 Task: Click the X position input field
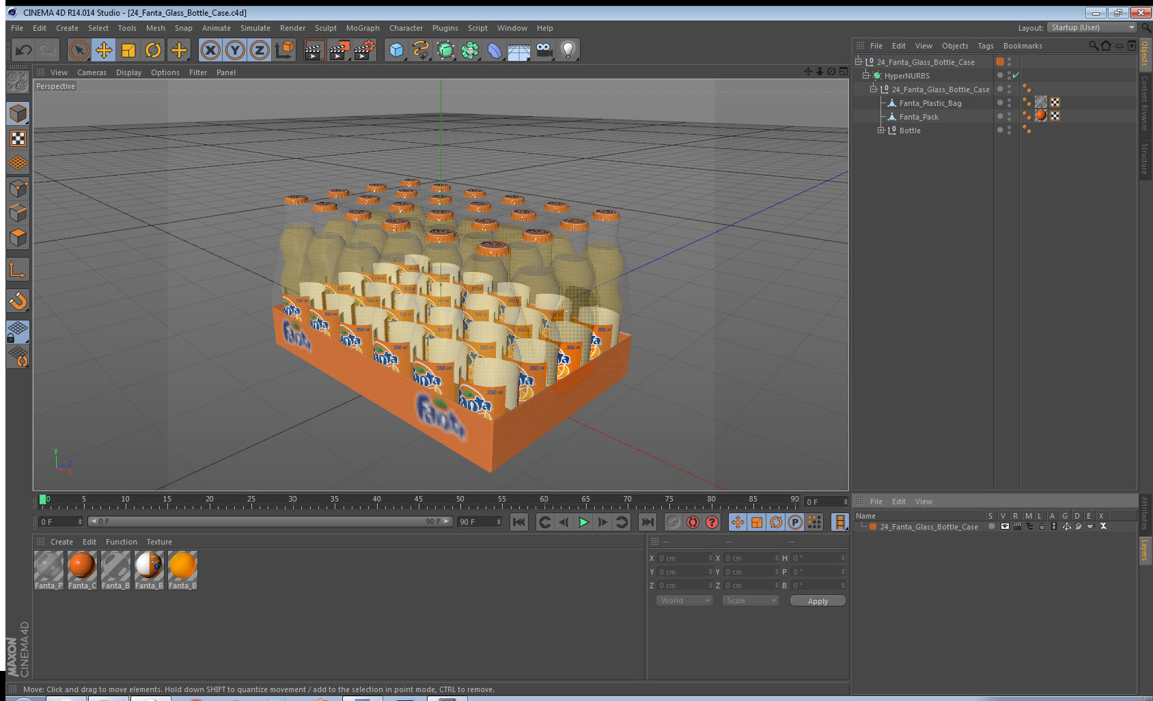click(685, 558)
